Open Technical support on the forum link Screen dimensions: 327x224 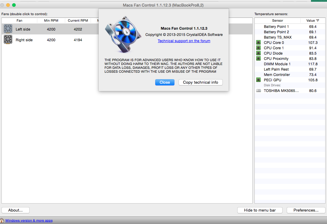(x=184, y=41)
